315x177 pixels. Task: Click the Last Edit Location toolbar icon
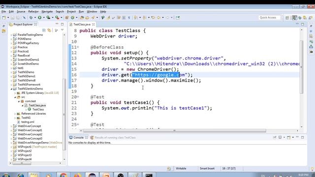[x=153, y=18]
